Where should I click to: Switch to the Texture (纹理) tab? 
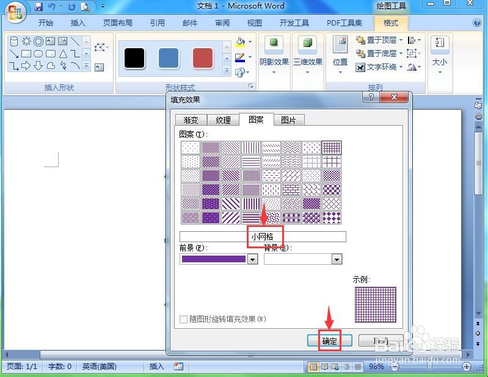pos(223,120)
